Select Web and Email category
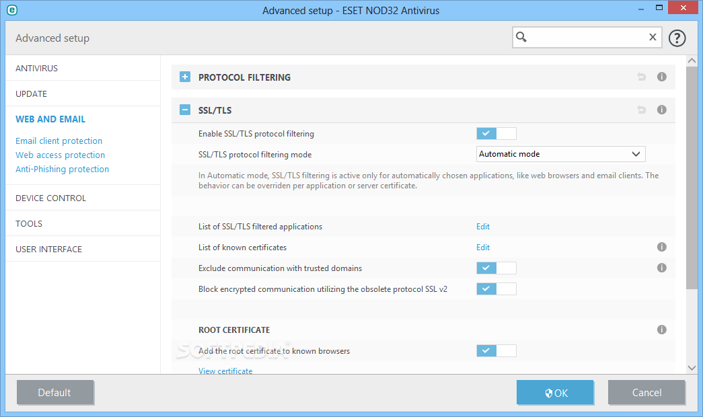Viewport: 703px width, 417px height. [x=50, y=119]
